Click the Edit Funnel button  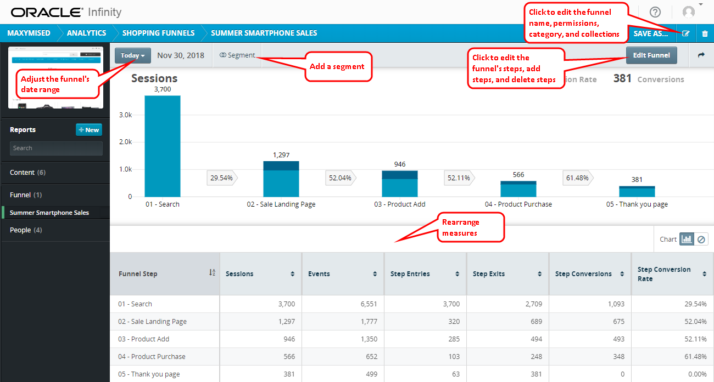pos(651,55)
